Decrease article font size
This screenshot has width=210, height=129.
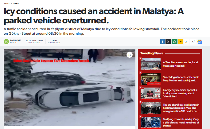pos(187,42)
